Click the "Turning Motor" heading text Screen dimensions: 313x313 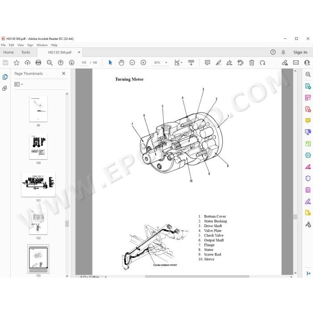(129, 79)
